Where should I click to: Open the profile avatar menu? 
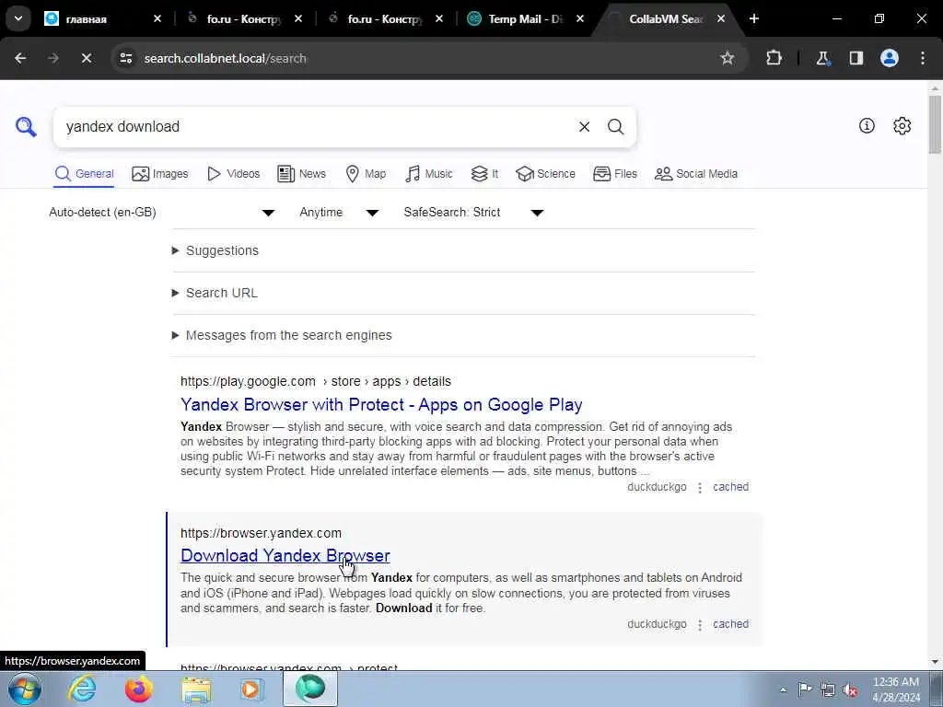pyautogui.click(x=890, y=58)
